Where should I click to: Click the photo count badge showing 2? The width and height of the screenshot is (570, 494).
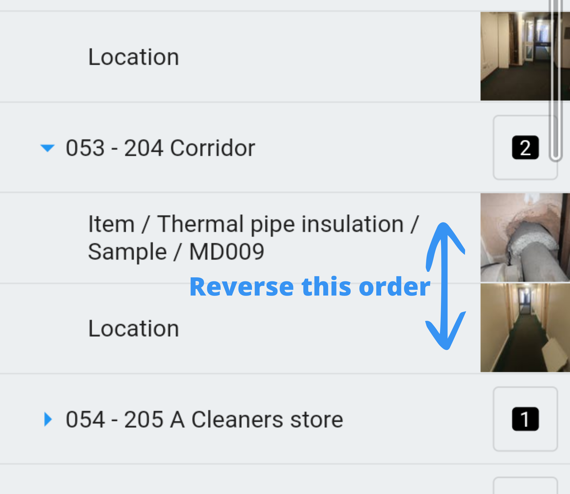525,148
